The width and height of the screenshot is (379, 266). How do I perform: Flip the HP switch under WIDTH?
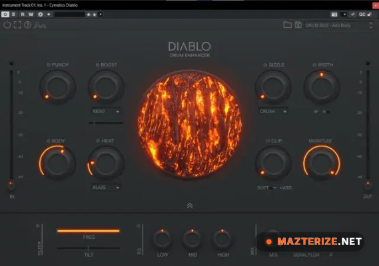326,112
